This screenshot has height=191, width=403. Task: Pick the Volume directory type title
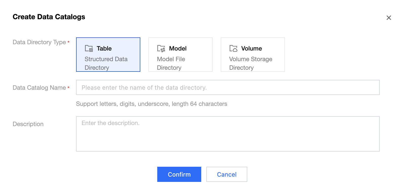coord(251,49)
